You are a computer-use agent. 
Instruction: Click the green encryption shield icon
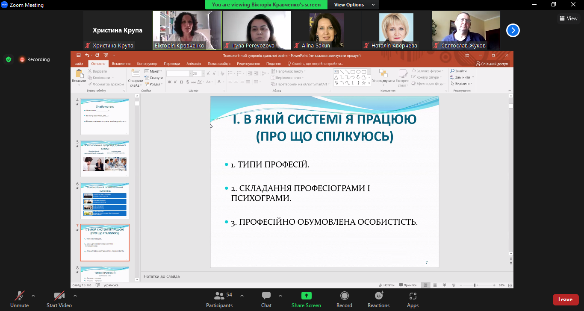pos(9,59)
